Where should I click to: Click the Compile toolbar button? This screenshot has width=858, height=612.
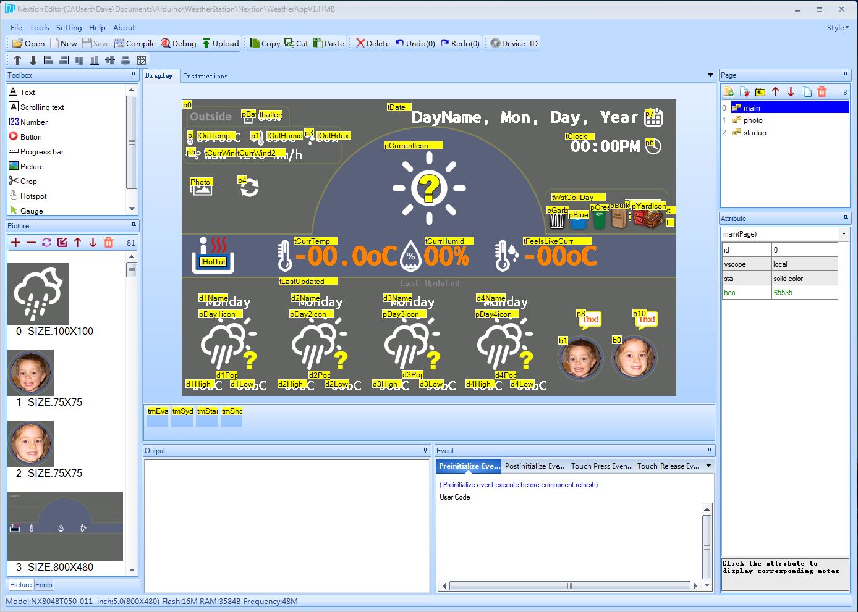click(x=135, y=43)
